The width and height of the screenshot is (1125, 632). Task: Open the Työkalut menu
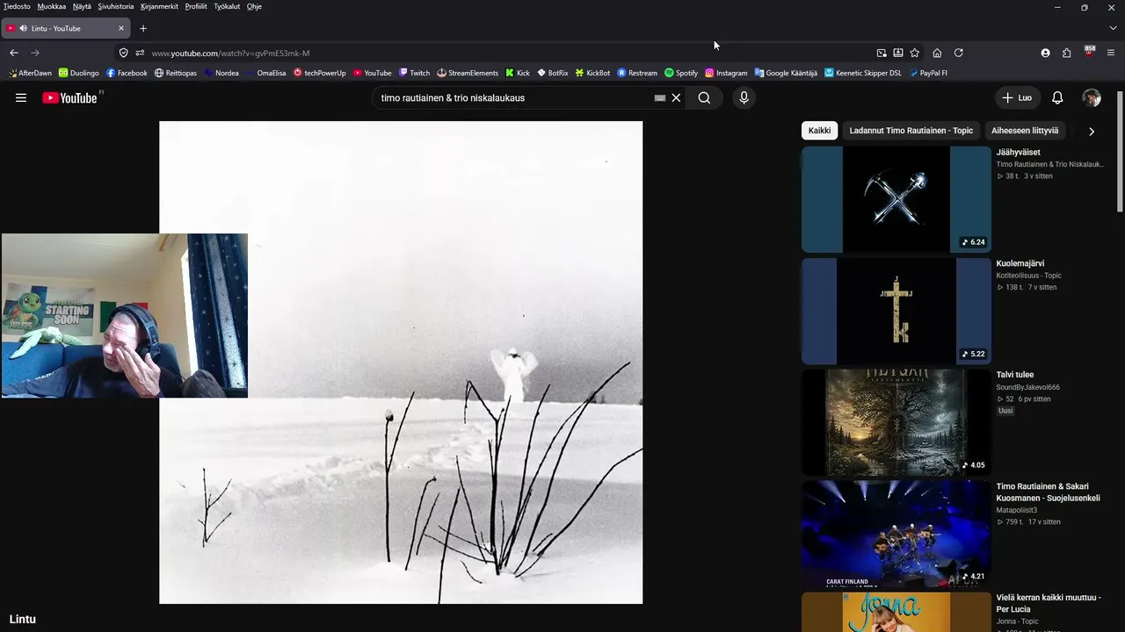click(x=227, y=6)
